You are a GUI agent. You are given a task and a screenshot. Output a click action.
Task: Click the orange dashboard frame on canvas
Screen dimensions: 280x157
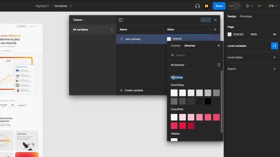pyautogui.click(x=16, y=73)
